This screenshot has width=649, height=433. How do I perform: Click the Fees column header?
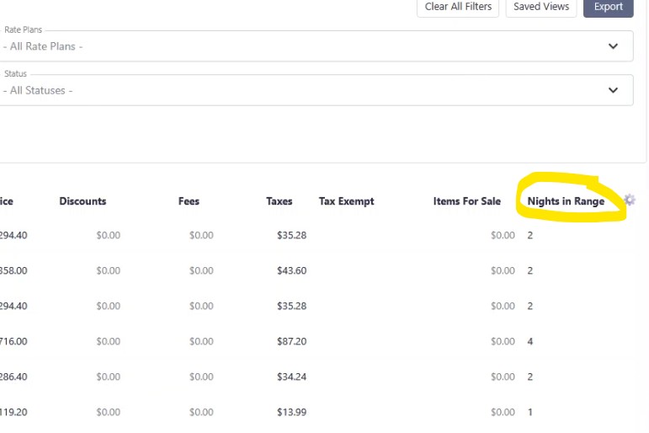click(x=189, y=201)
